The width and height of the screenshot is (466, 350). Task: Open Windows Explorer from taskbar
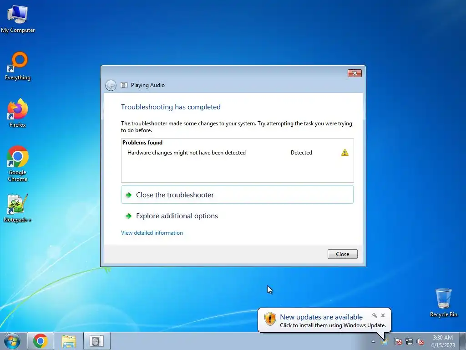(69, 341)
